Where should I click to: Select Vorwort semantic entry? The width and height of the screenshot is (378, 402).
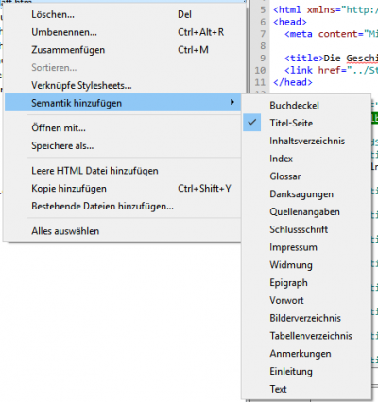[306, 300]
